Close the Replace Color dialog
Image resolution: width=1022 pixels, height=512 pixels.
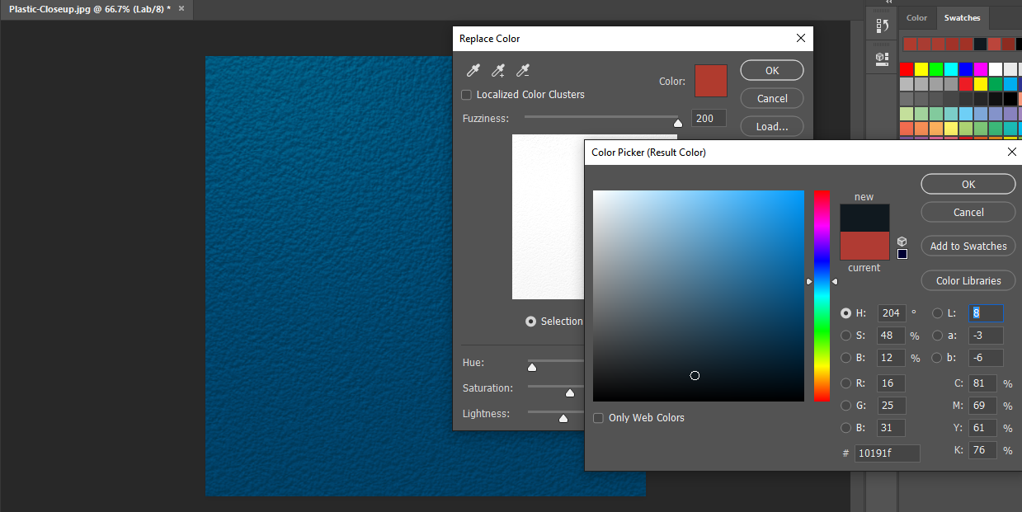click(800, 38)
